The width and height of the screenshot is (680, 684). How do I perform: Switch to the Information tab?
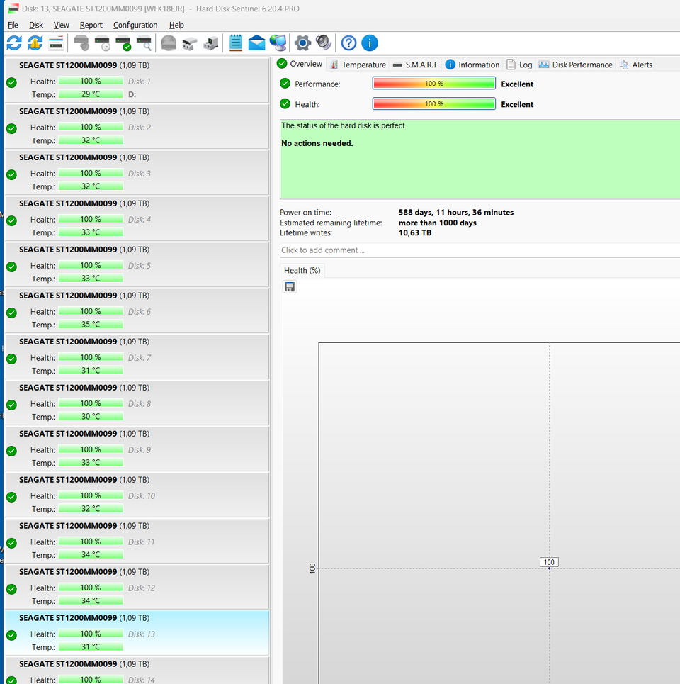click(472, 65)
